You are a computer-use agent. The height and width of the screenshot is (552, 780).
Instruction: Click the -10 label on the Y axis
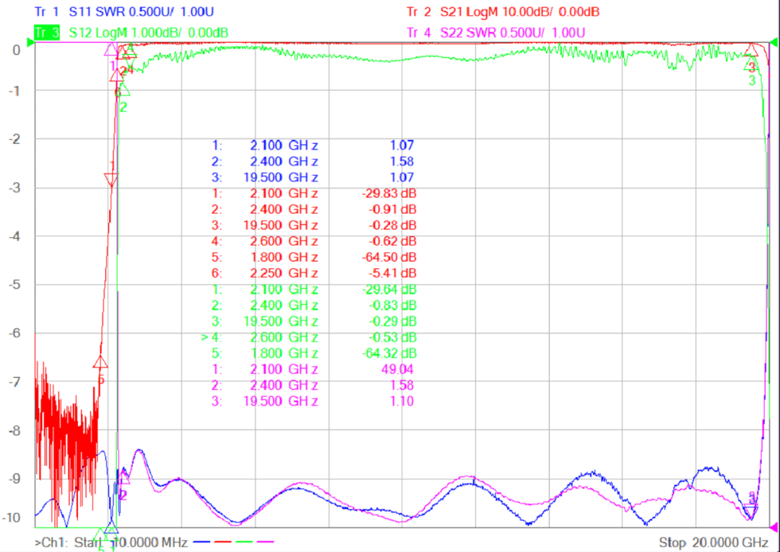point(12,517)
